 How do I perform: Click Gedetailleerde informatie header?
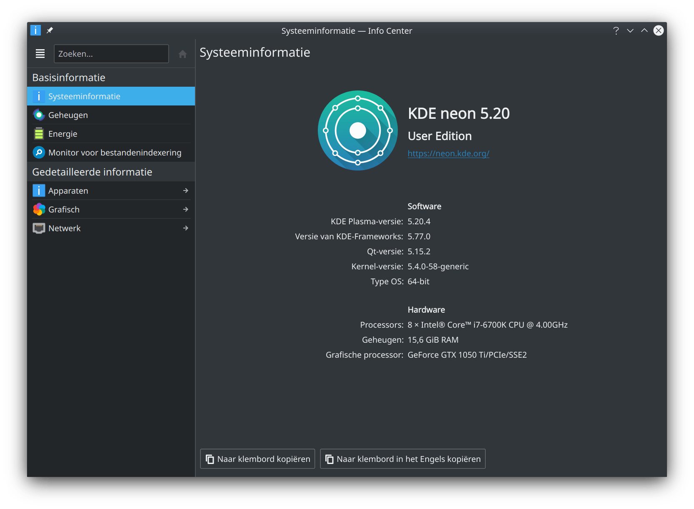[92, 172]
